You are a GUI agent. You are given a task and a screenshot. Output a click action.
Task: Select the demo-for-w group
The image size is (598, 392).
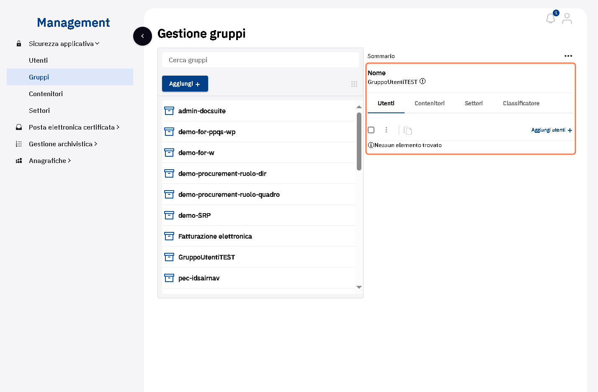pos(258,153)
